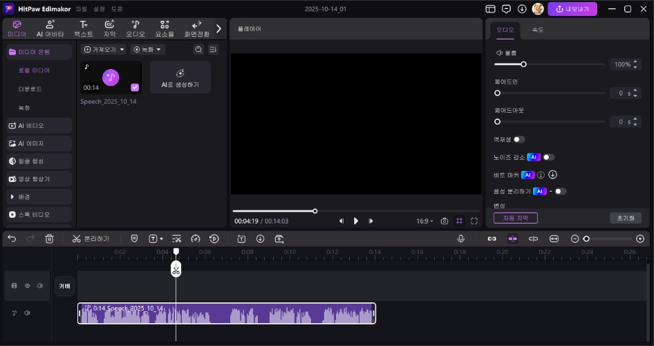Enable the 노이즈 감소 noise reduction toggle
The height and width of the screenshot is (346, 654).
(x=548, y=157)
